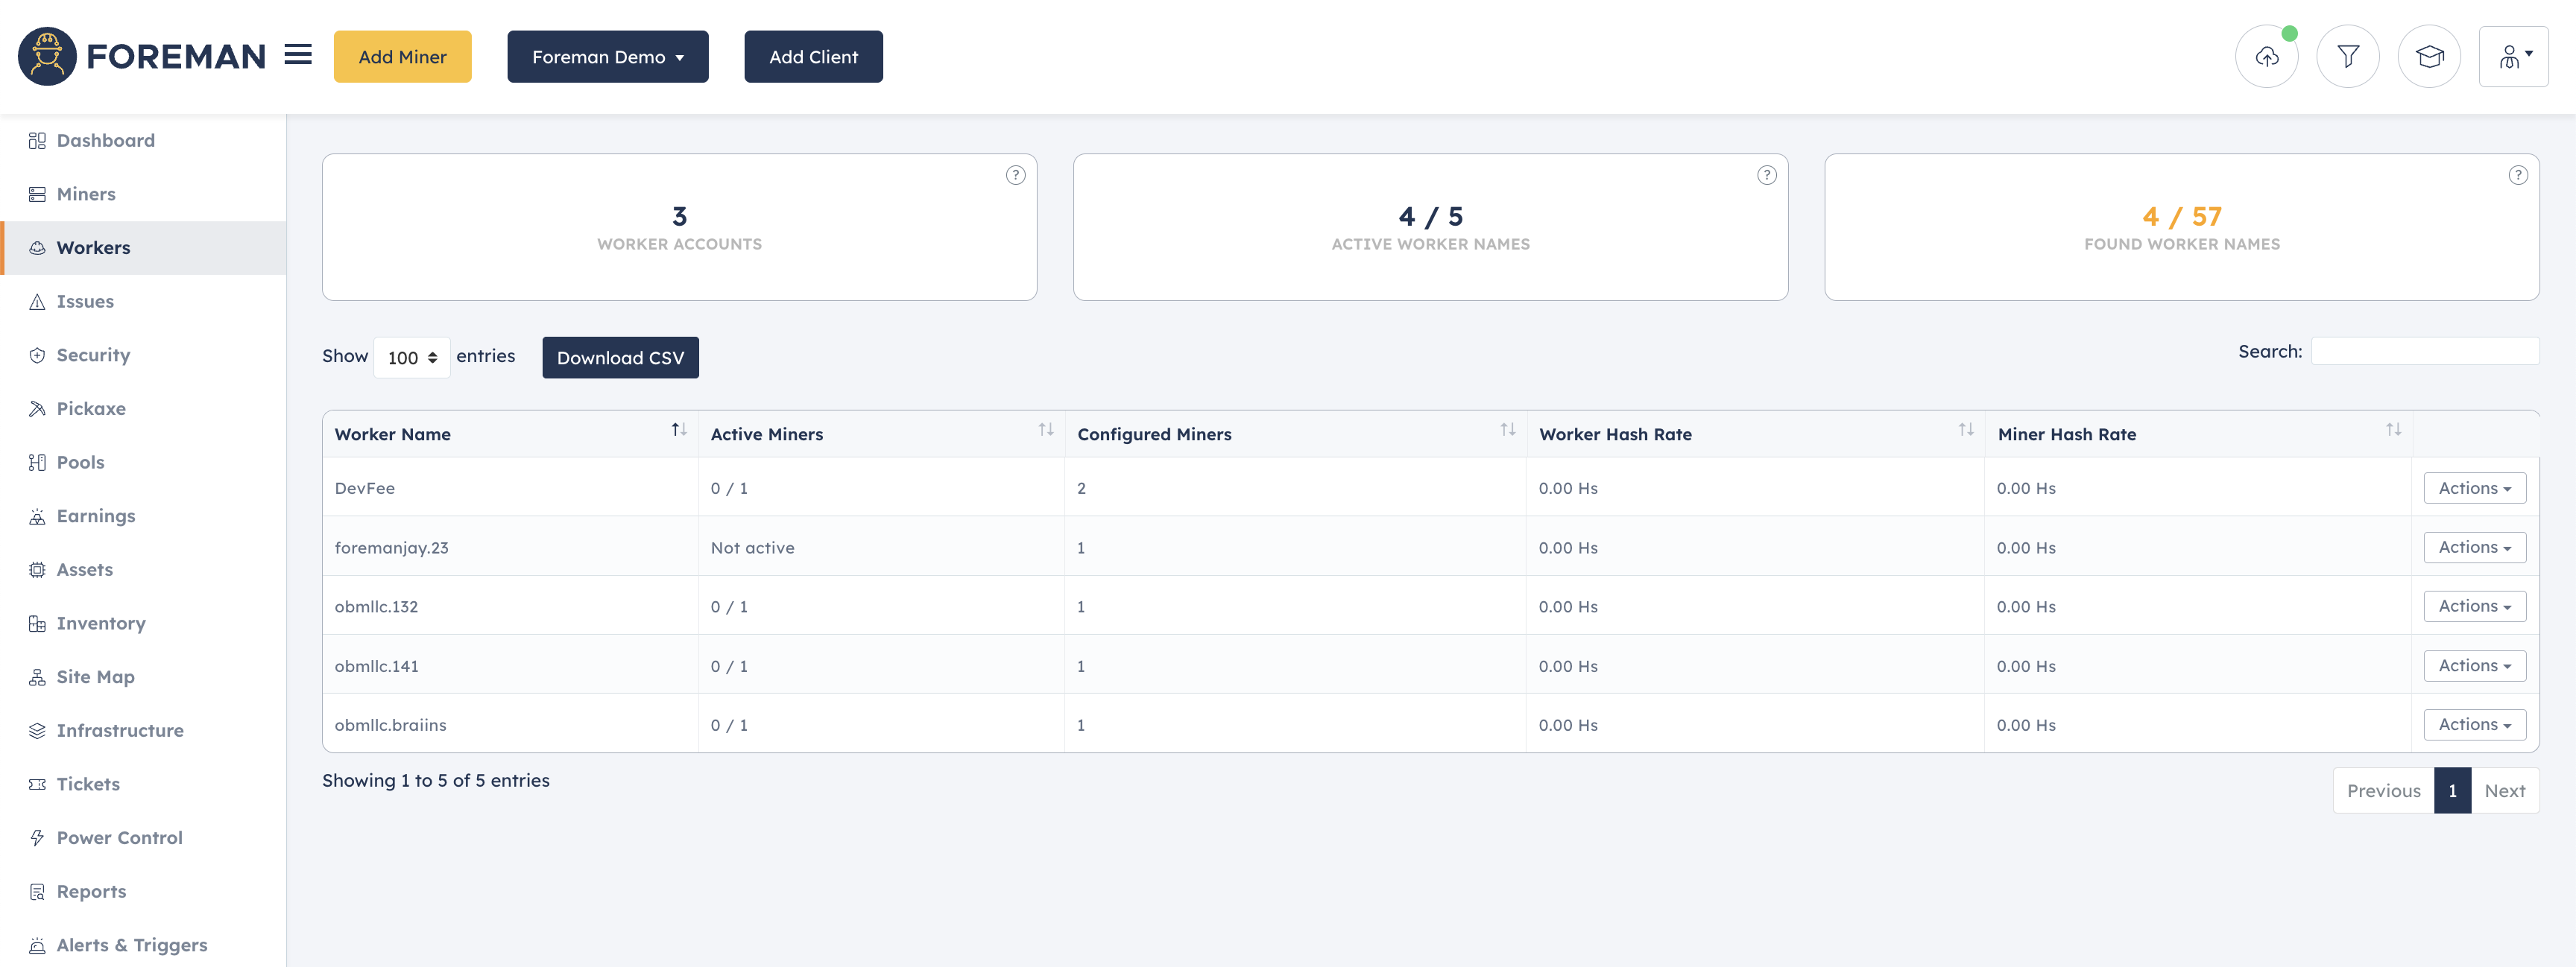Click the Inventory sidebar icon
Screen dimensions: 2576x967
[x=37, y=624]
